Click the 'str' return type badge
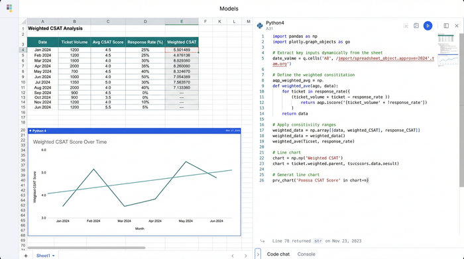Image resolution: width=464 pixels, height=259 pixels. click(318, 241)
